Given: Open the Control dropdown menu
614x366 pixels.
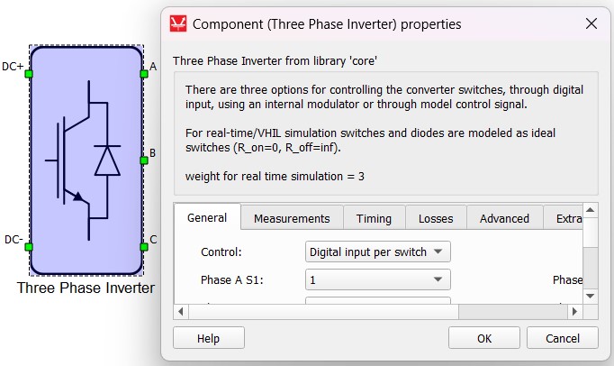Looking at the screenshot, I should pos(378,252).
